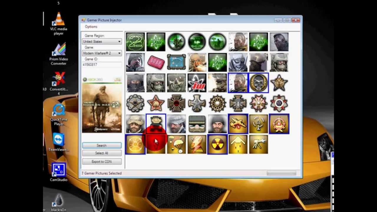Open the ConvertXtoDVD 4 desktop shortcut
Viewport: 377px width, 212px height.
click(58, 84)
